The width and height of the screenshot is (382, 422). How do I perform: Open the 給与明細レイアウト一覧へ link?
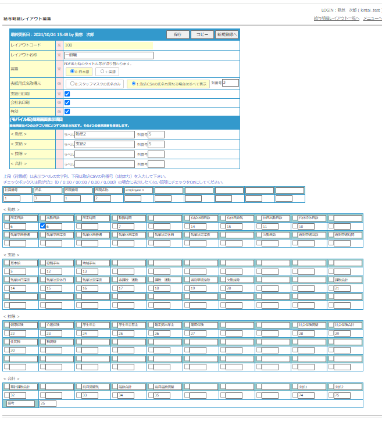pyautogui.click(x=335, y=19)
